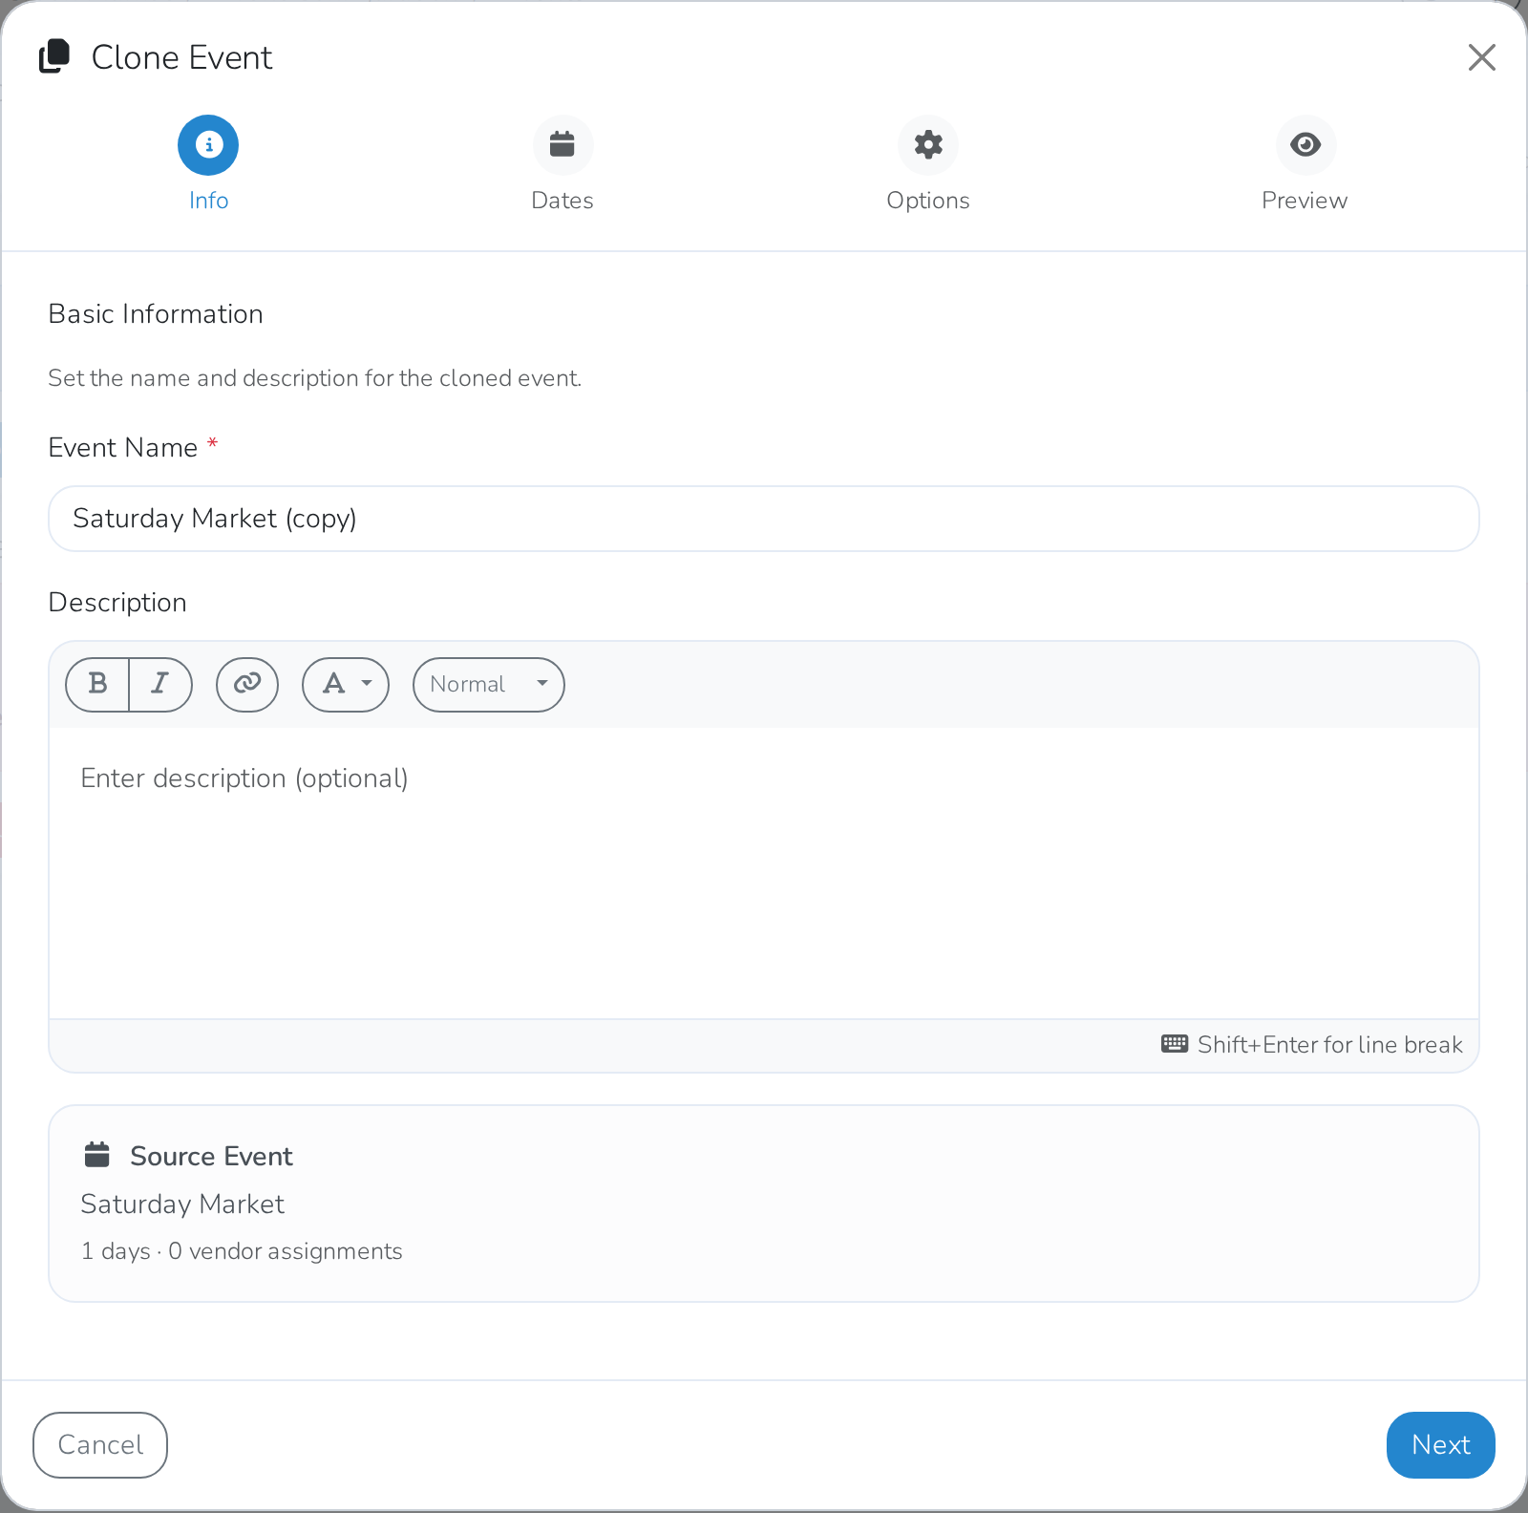The height and width of the screenshot is (1513, 1528).
Task: Click the Source Event calendar icon
Action: point(97,1155)
